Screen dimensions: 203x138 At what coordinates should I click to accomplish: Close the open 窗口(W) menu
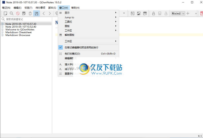[64, 8]
